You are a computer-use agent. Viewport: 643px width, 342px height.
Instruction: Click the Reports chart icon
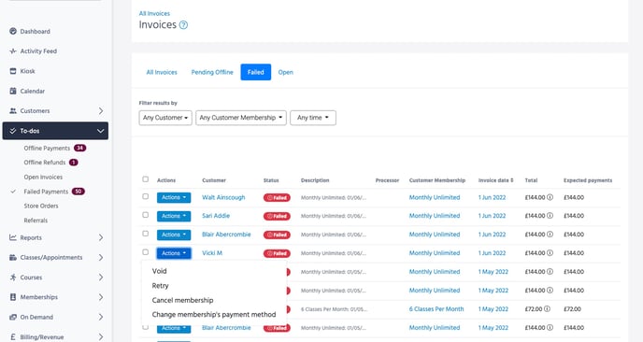coord(13,237)
